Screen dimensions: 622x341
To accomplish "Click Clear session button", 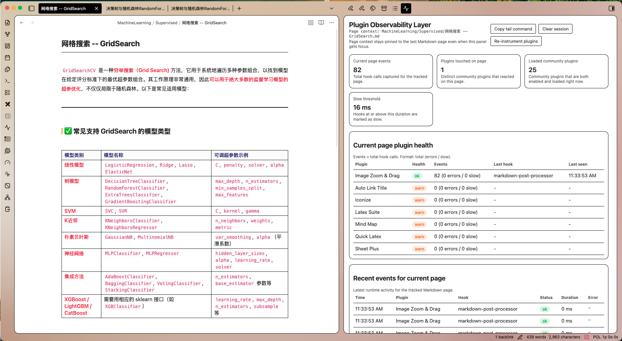I will pos(555,29).
